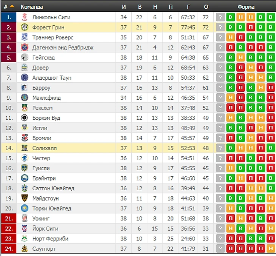
Task: Click the Команда column header
Action: tap(32, 7)
